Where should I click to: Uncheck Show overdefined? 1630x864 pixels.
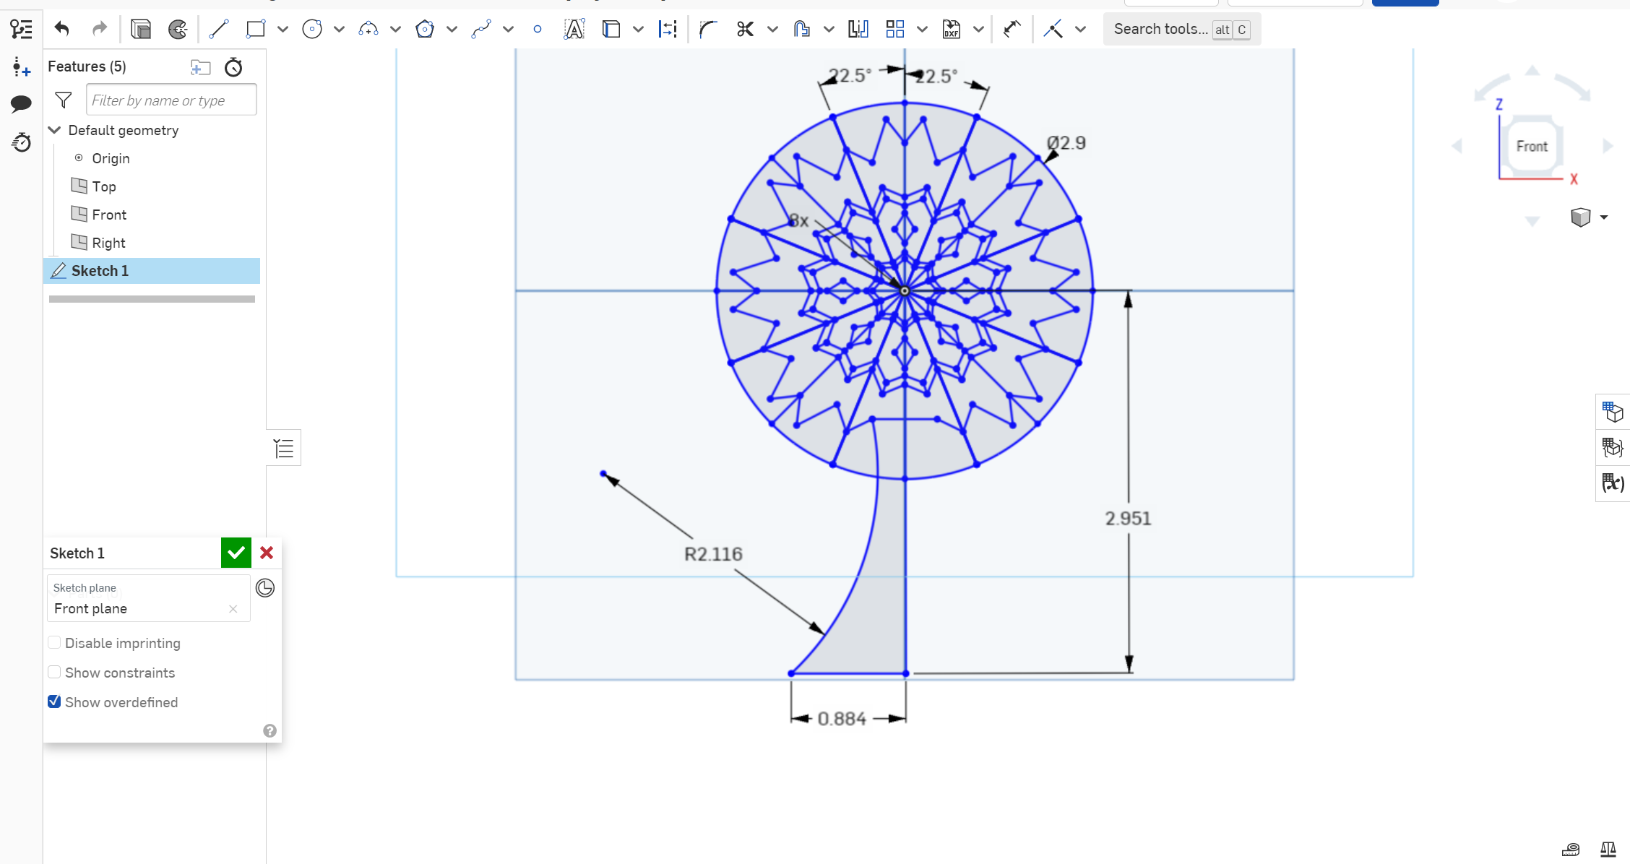(x=54, y=701)
